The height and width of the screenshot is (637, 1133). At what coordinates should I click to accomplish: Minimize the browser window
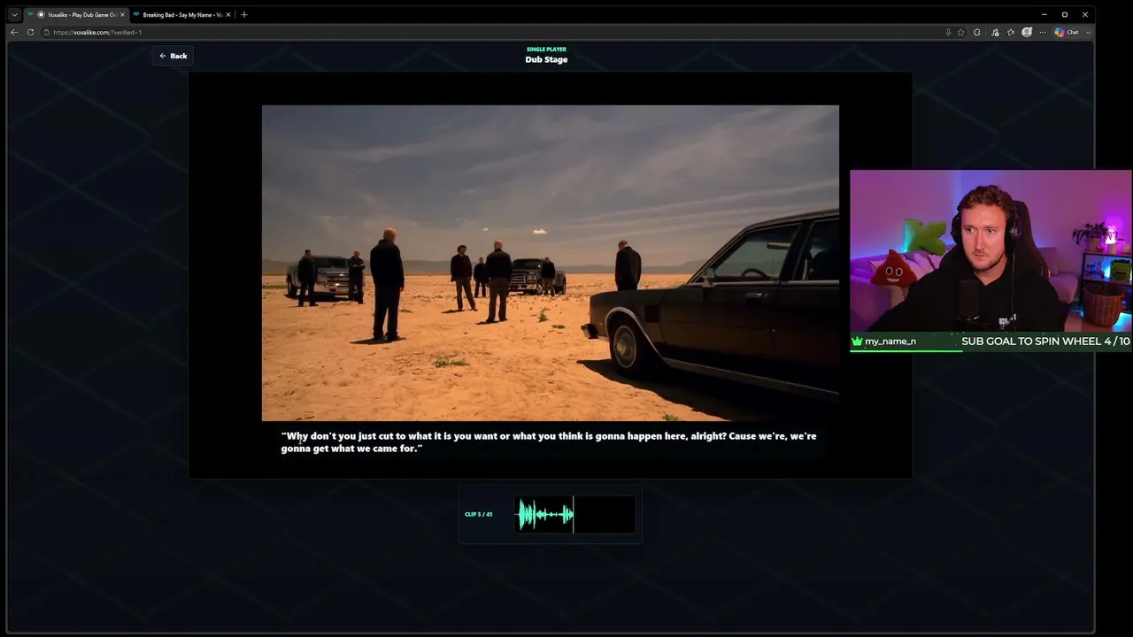[1044, 14]
